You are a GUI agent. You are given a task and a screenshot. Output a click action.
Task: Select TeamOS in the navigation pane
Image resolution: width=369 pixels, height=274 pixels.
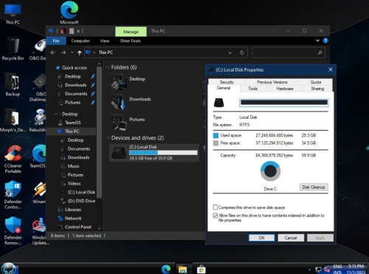tap(72, 123)
